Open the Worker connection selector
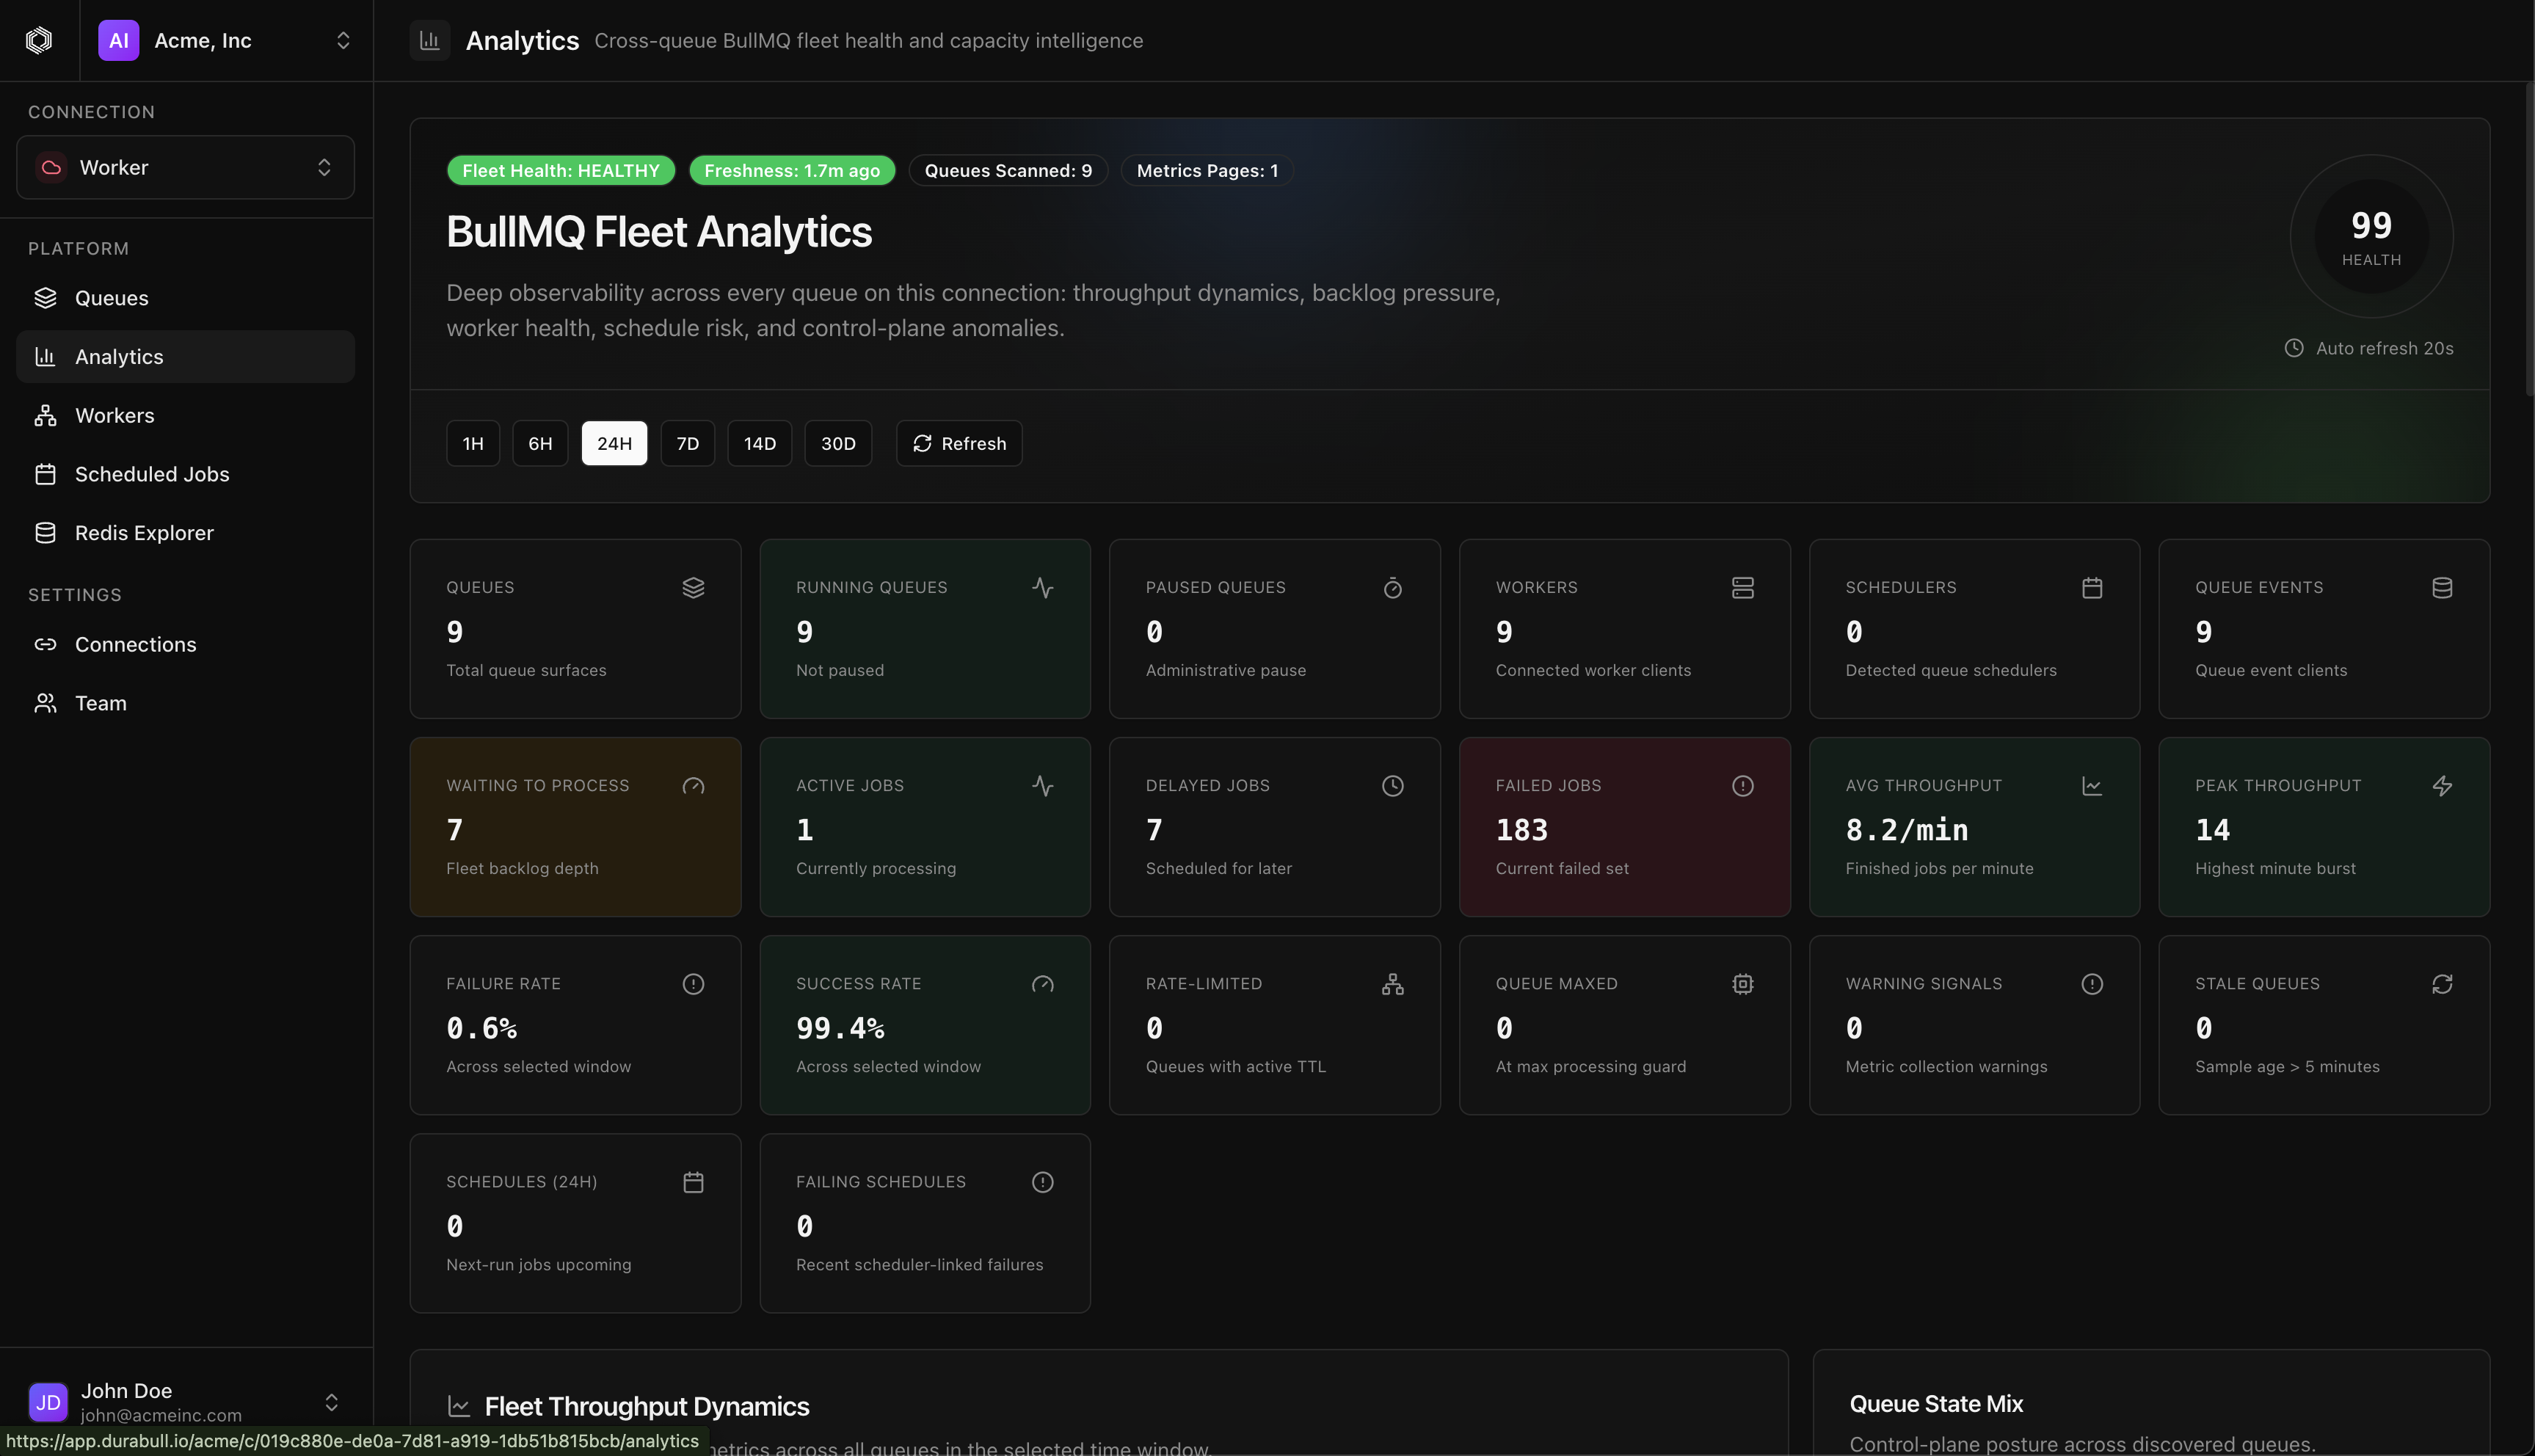This screenshot has height=1456, width=2535. coord(185,167)
